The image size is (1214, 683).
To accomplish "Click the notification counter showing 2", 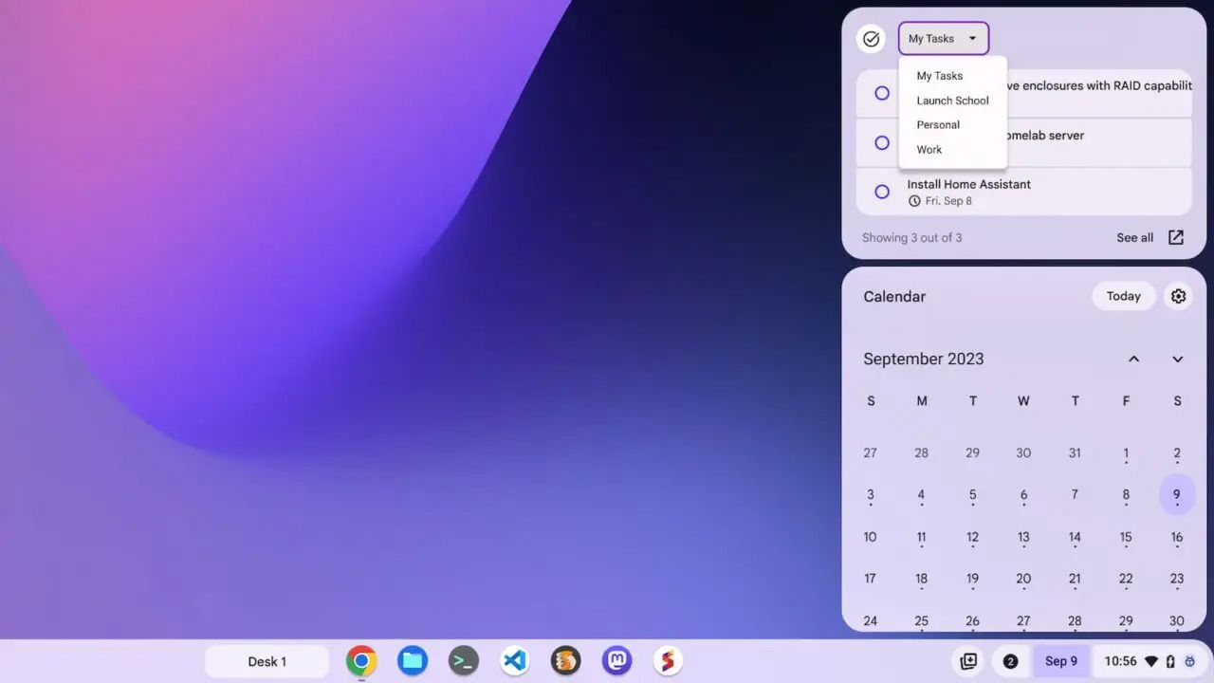I will [x=1011, y=660].
